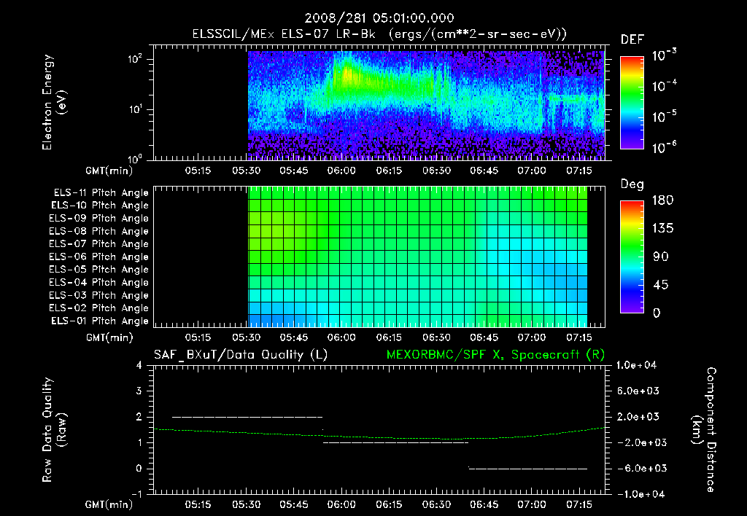The image size is (747, 516).
Task: Click the Deg pitch angle color bar
Action: [x=632, y=257]
